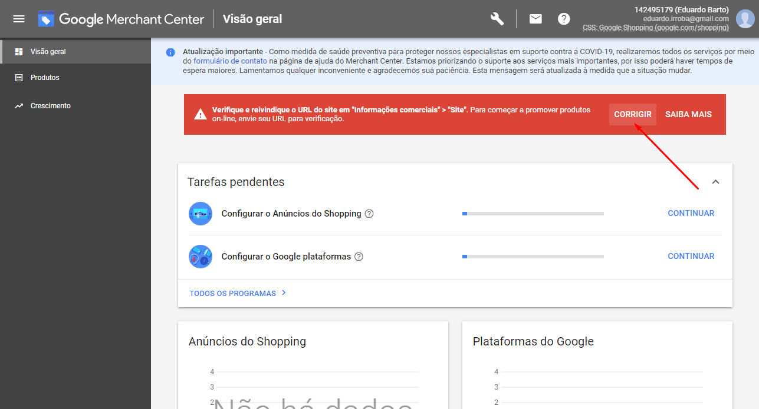Screen dimensions: 759x409
Task: Show help tooltip for Anúncios do Shopping
Action: (369, 214)
